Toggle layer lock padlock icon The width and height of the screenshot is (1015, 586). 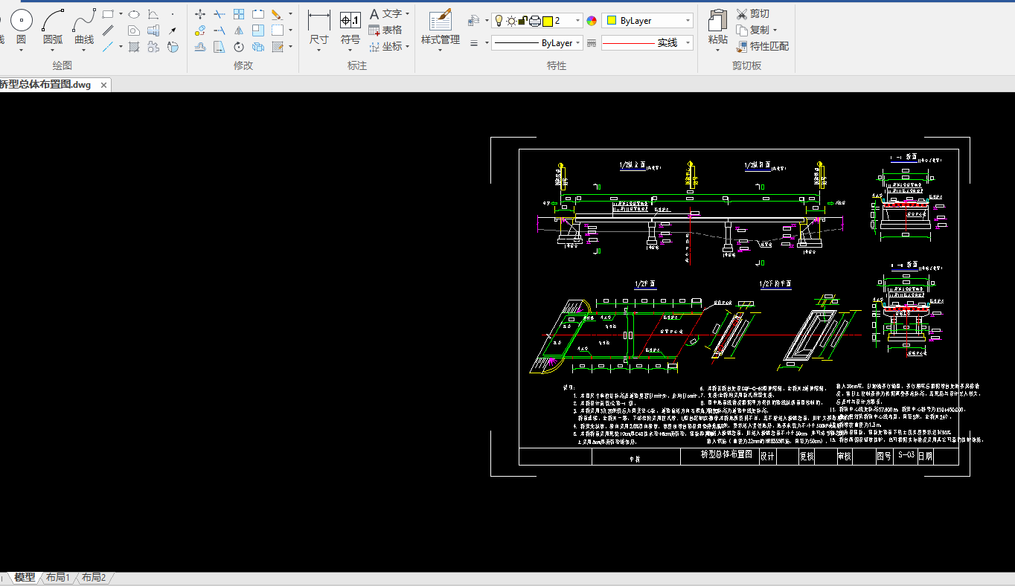point(522,21)
